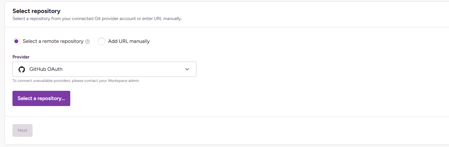Select the "Select a remote repository" radio button

[16, 41]
